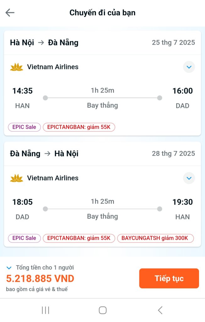Open Android recent apps navigation icon
The image size is (205, 322).
pyautogui.click(x=46, y=310)
